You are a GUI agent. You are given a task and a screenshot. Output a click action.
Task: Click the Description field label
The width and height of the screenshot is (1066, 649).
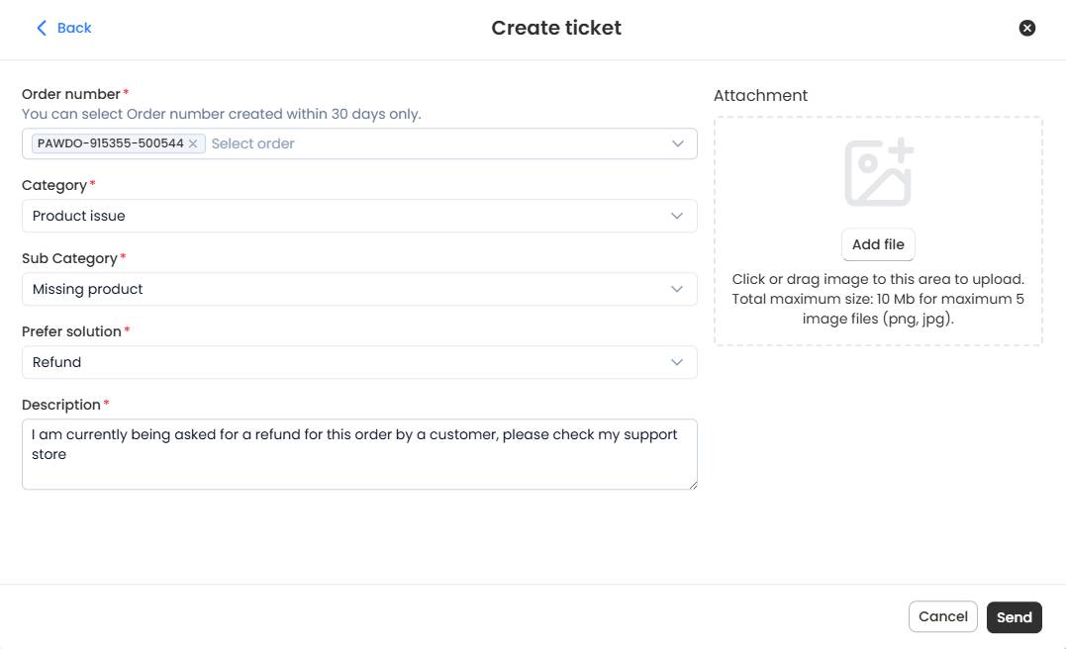click(61, 405)
